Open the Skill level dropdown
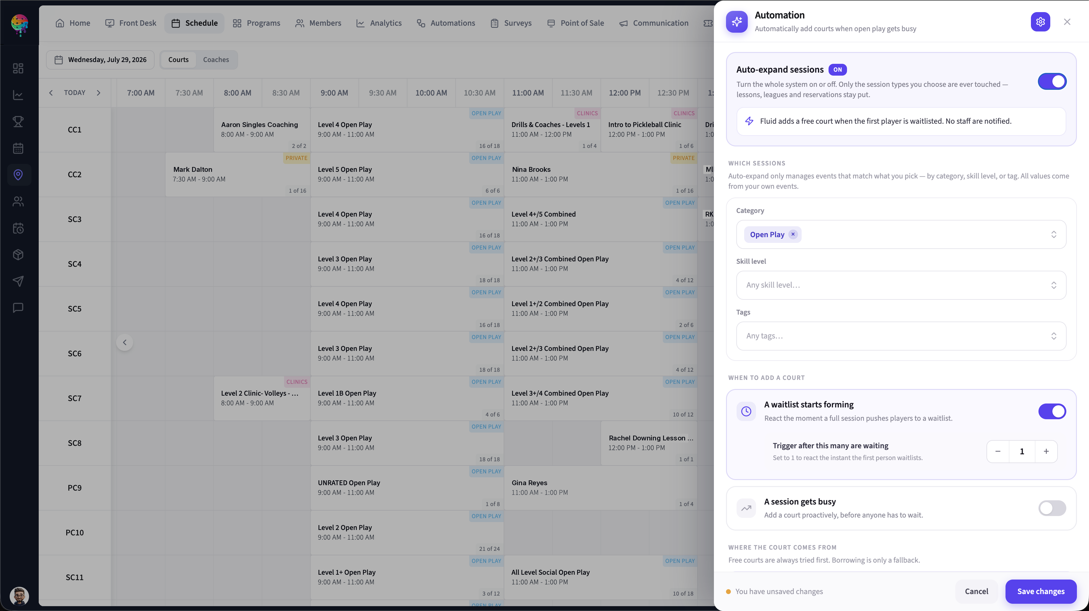Image resolution: width=1089 pixels, height=611 pixels. click(x=901, y=285)
